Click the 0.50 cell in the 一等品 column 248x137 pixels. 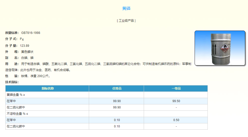pyautogui.click(x=176, y=120)
